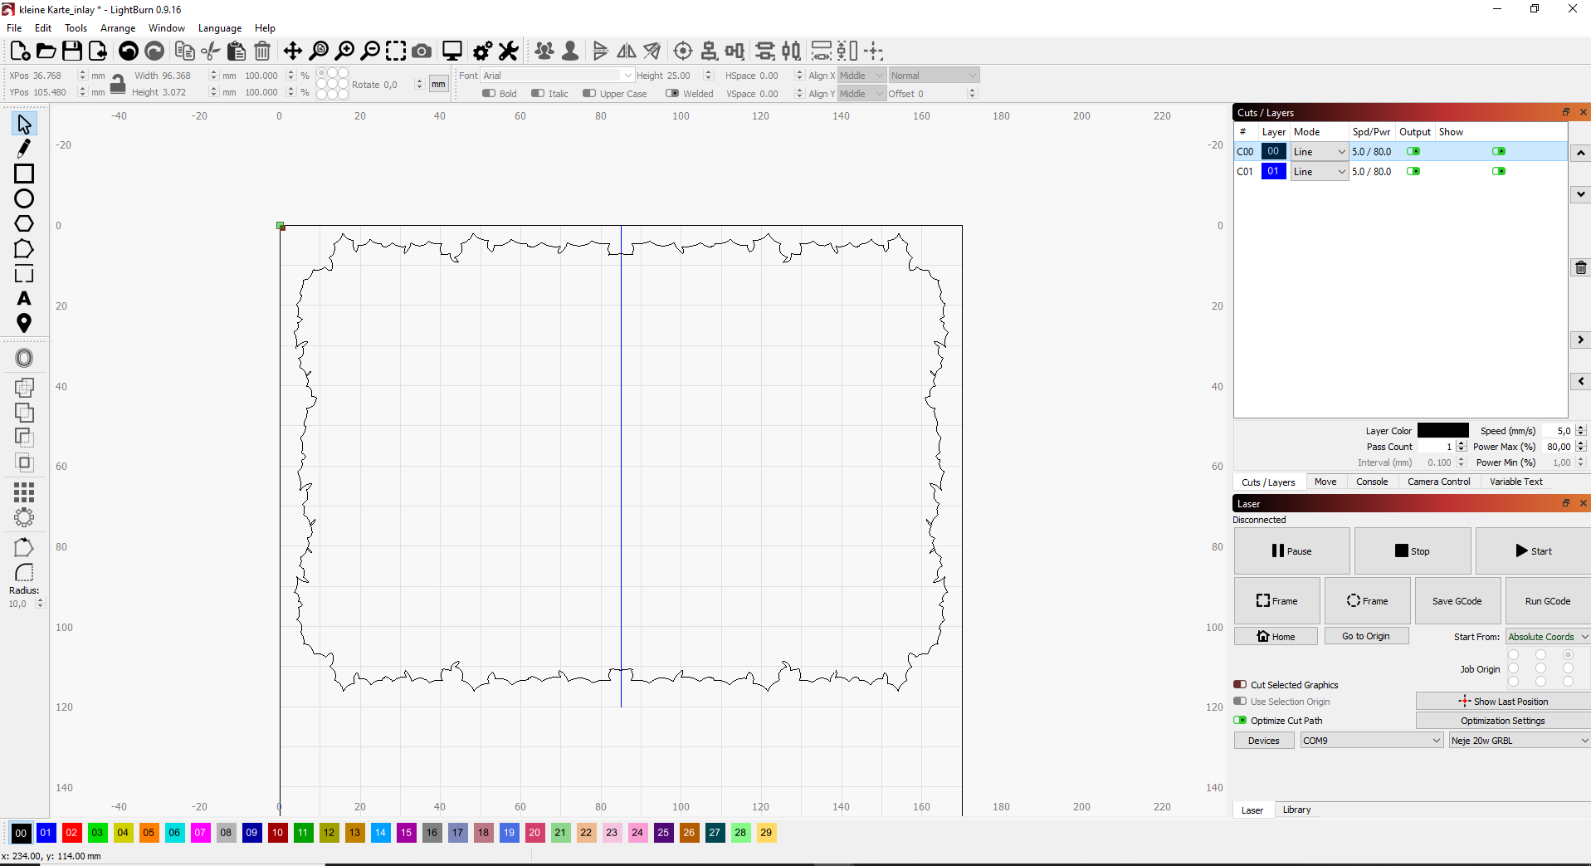
Task: Open Align X Middle dropdown
Action: (x=861, y=76)
